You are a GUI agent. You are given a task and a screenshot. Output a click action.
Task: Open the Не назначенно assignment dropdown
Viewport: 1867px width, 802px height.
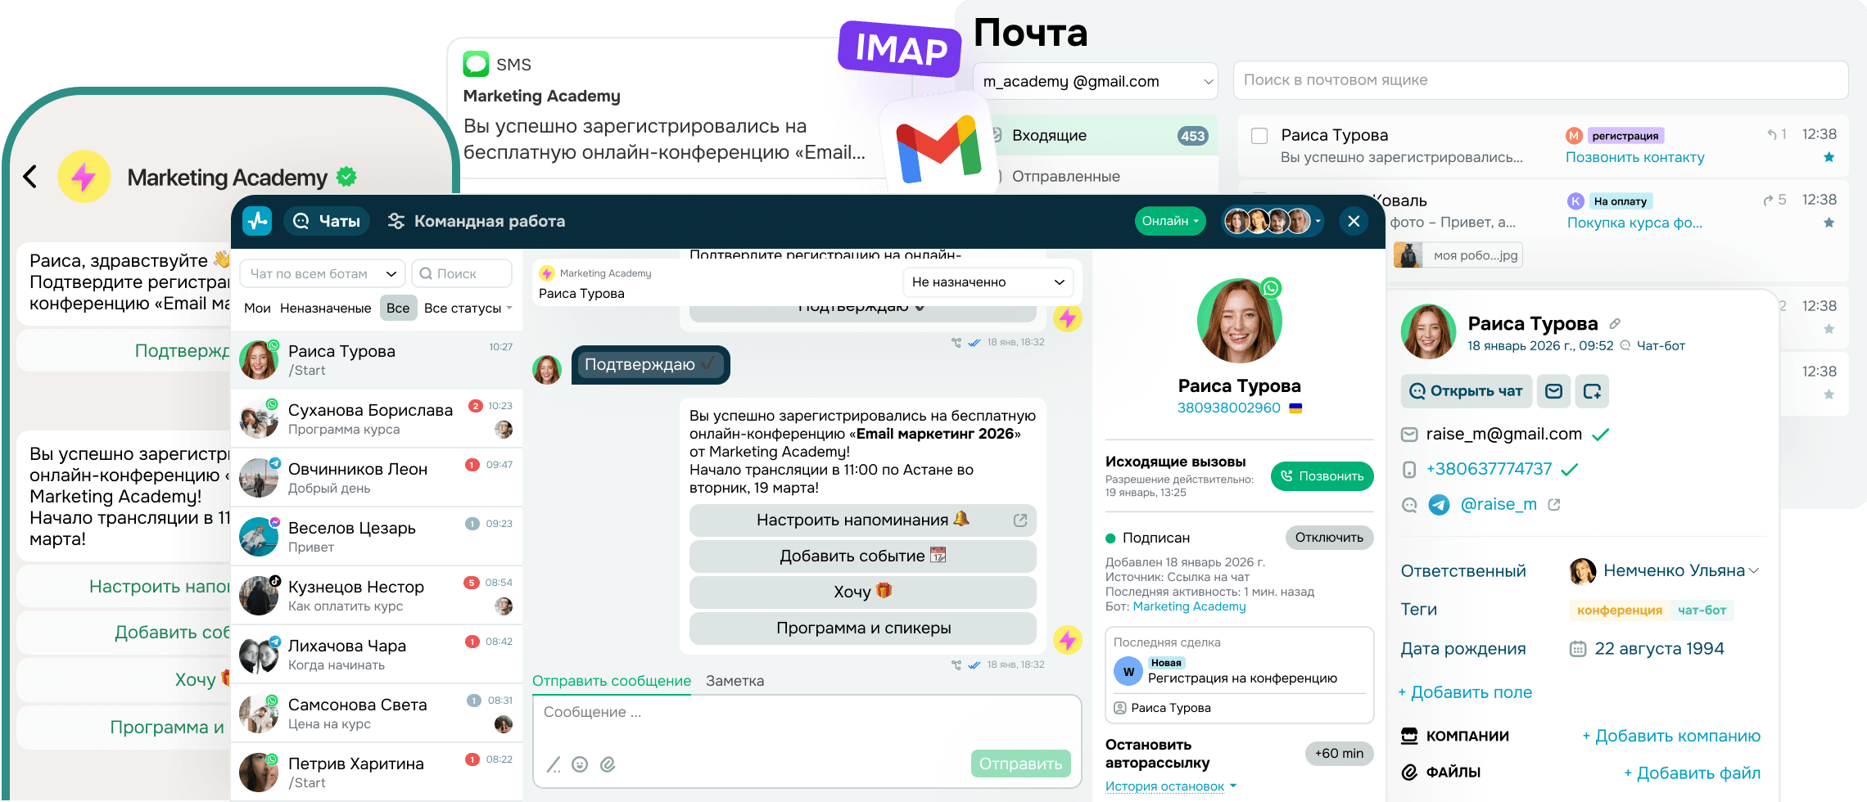[988, 282]
